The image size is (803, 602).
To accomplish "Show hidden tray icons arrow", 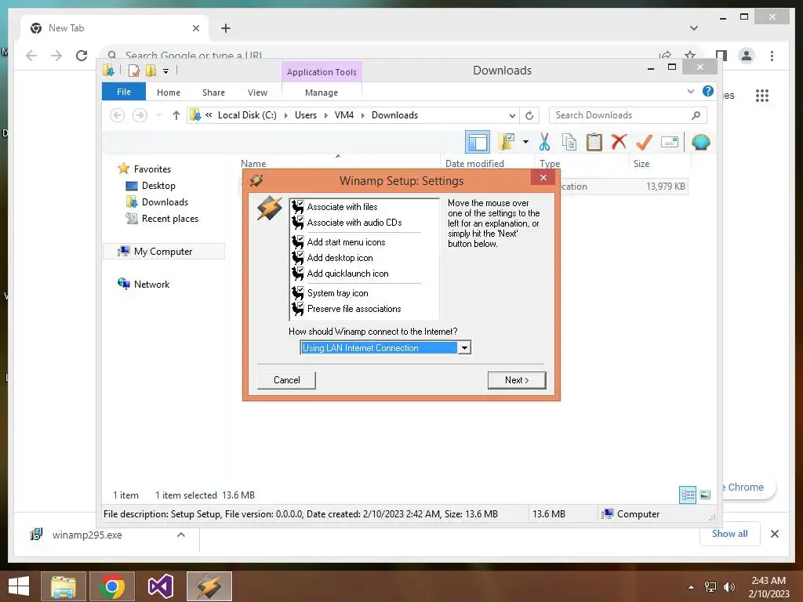I will click(x=692, y=587).
